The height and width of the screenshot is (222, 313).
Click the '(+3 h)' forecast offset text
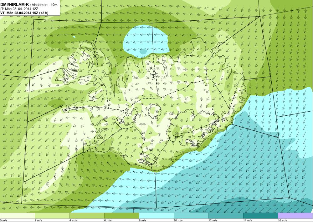click(x=44, y=13)
